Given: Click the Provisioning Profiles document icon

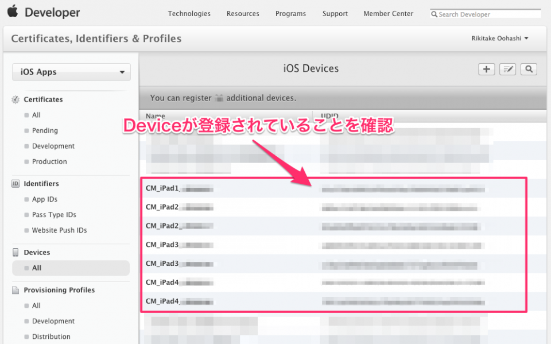Looking at the screenshot, I should point(15,290).
